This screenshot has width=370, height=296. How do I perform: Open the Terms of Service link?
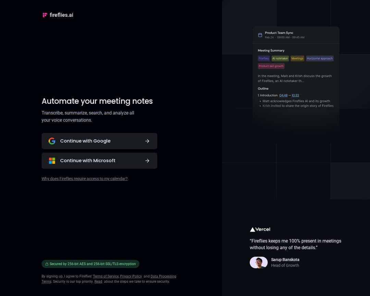coord(106,276)
